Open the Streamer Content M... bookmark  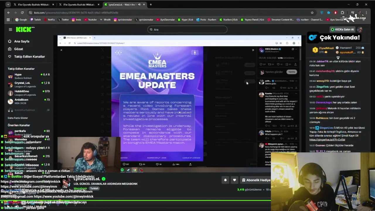point(280,20)
